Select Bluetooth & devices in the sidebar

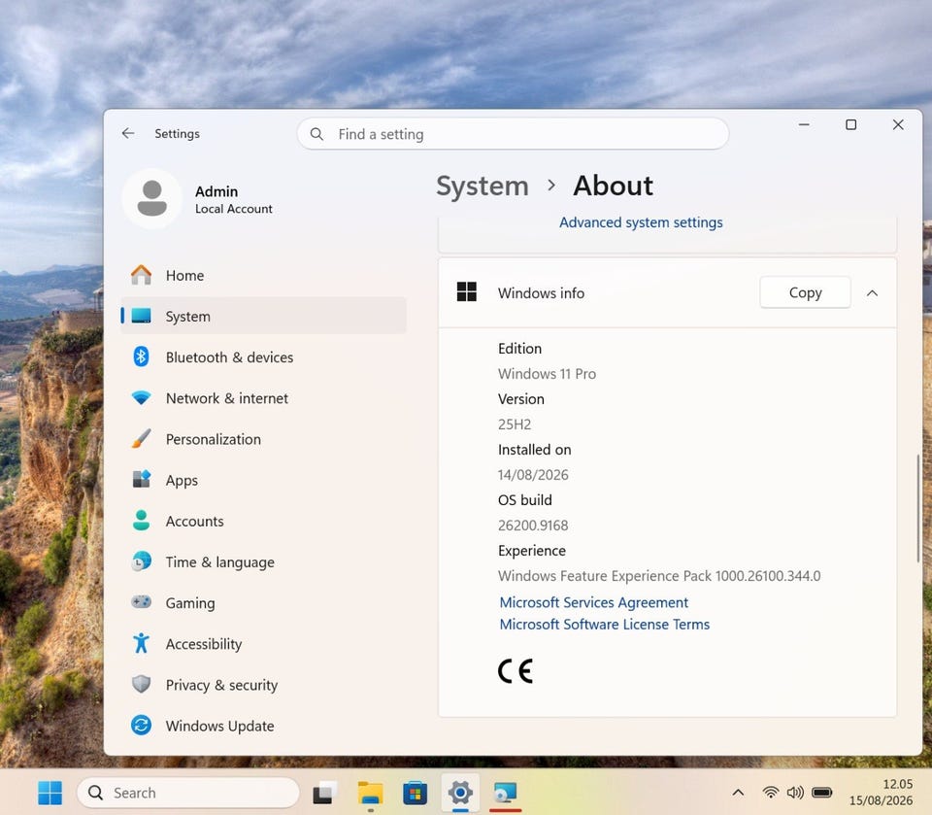coord(263,357)
